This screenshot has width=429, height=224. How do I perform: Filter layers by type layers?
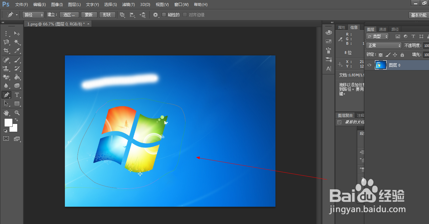[413, 37]
